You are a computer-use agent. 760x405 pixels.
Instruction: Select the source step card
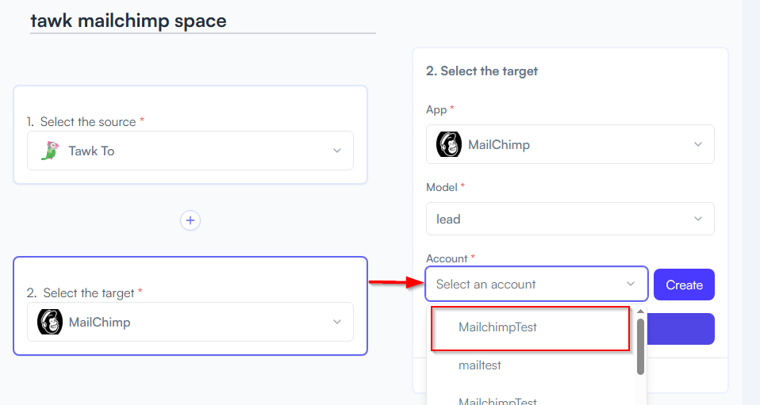tap(190, 135)
